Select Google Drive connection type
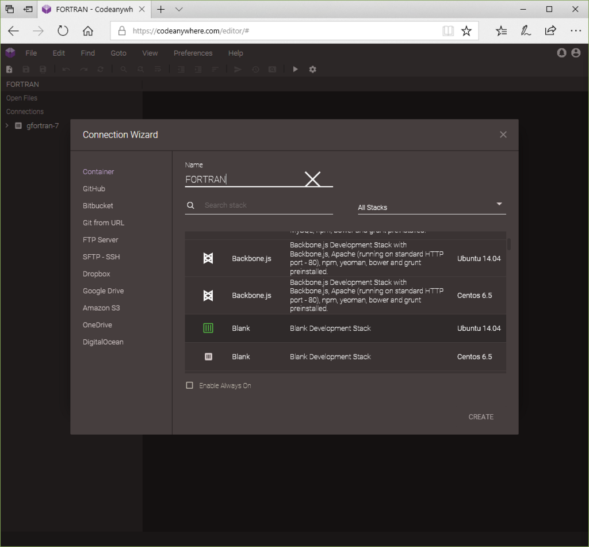 pos(104,291)
